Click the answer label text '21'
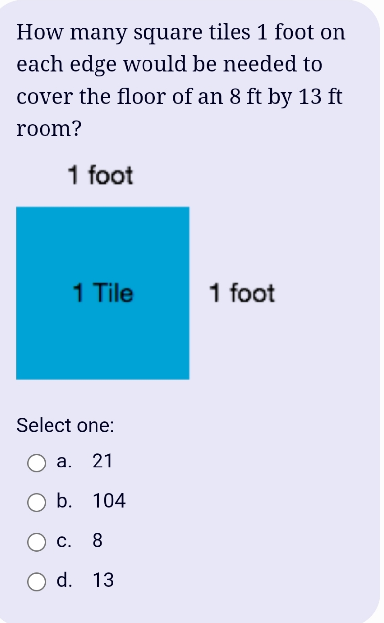Viewport: 384px width, 623px height. (103, 462)
